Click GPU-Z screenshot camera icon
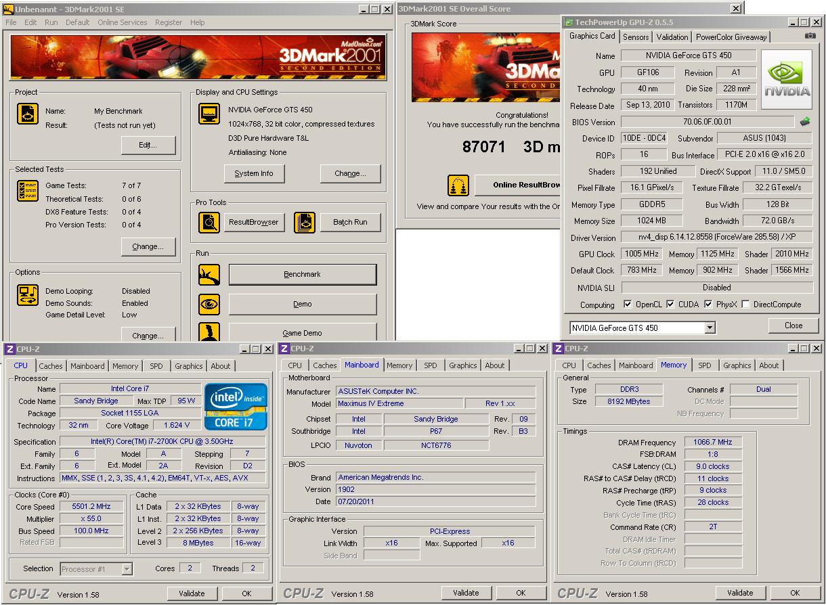Screen dimensions: 826x605 click(x=810, y=37)
